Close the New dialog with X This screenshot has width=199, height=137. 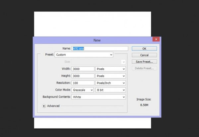156,39
